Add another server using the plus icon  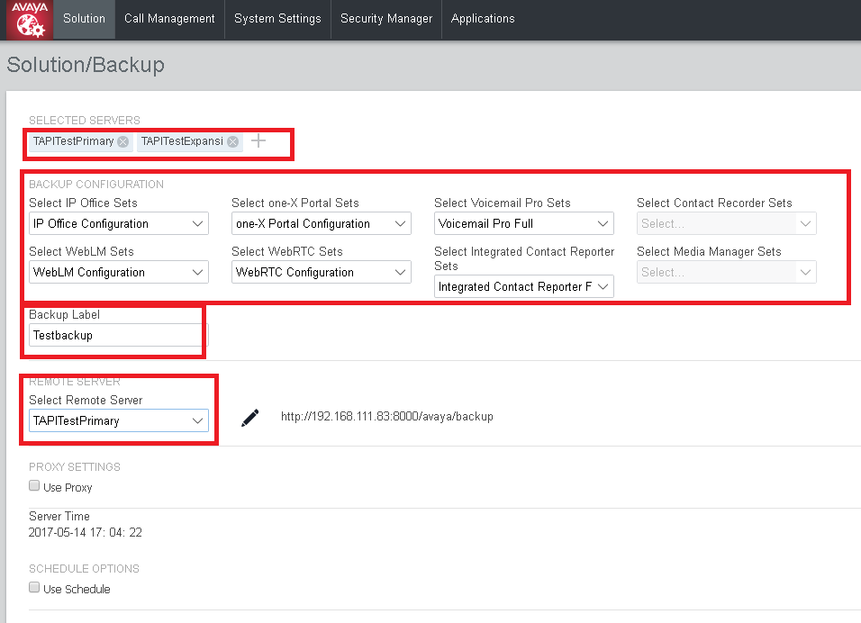[x=259, y=140]
